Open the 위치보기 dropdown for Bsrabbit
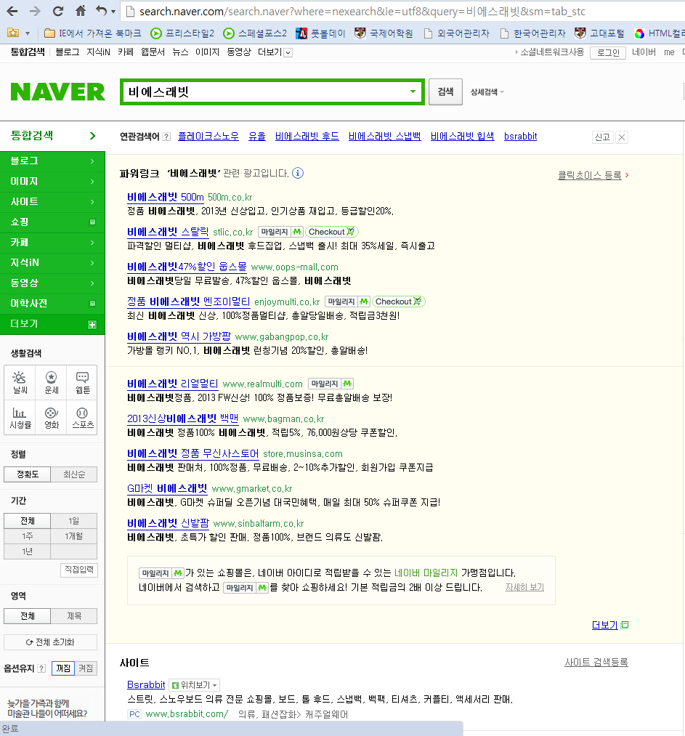Image resolution: width=685 pixels, height=736 pixels. click(194, 685)
